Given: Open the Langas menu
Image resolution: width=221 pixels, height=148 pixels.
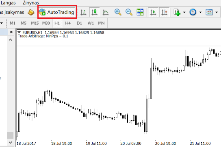Looking at the screenshot, I should tap(8, 3).
